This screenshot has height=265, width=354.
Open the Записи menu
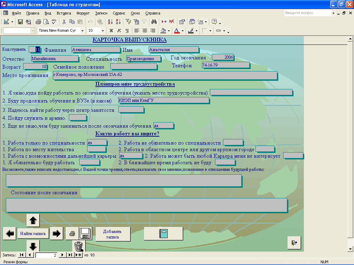pyautogui.click(x=101, y=13)
